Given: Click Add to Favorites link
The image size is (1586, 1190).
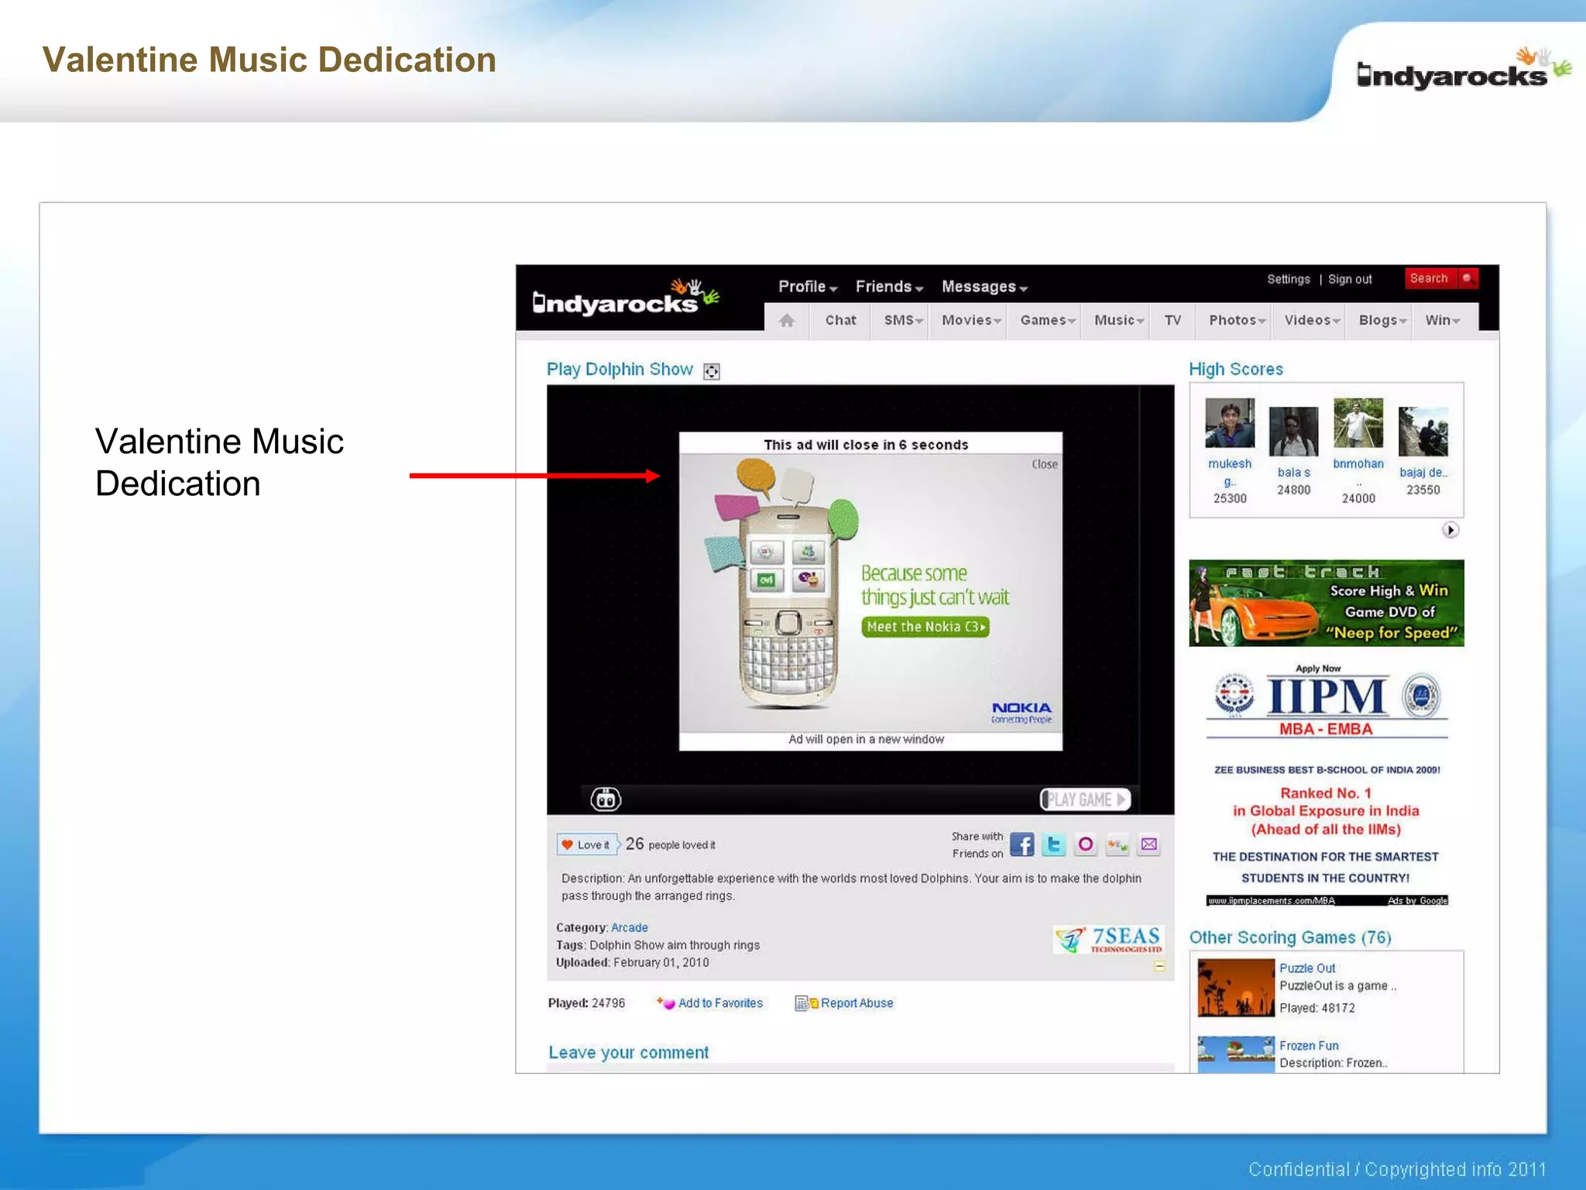Looking at the screenshot, I should coord(720,1003).
